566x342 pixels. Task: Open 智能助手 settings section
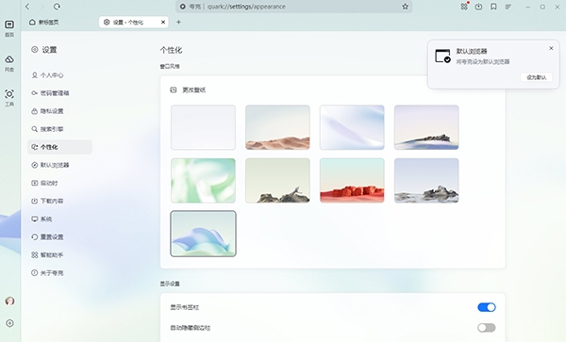pyautogui.click(x=59, y=254)
